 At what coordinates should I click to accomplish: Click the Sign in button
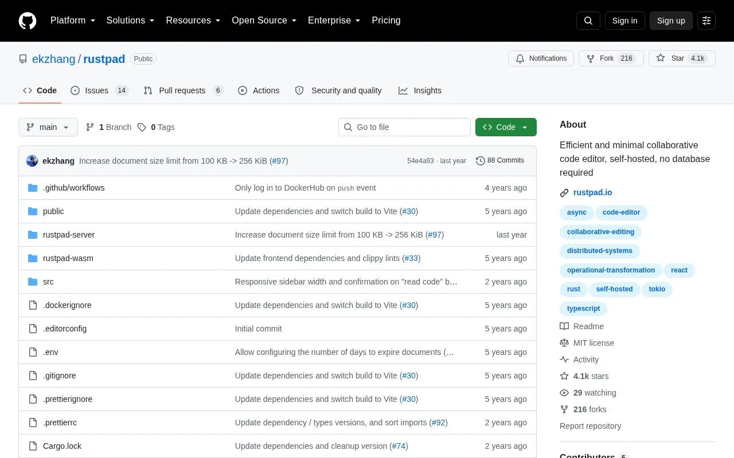tap(624, 21)
